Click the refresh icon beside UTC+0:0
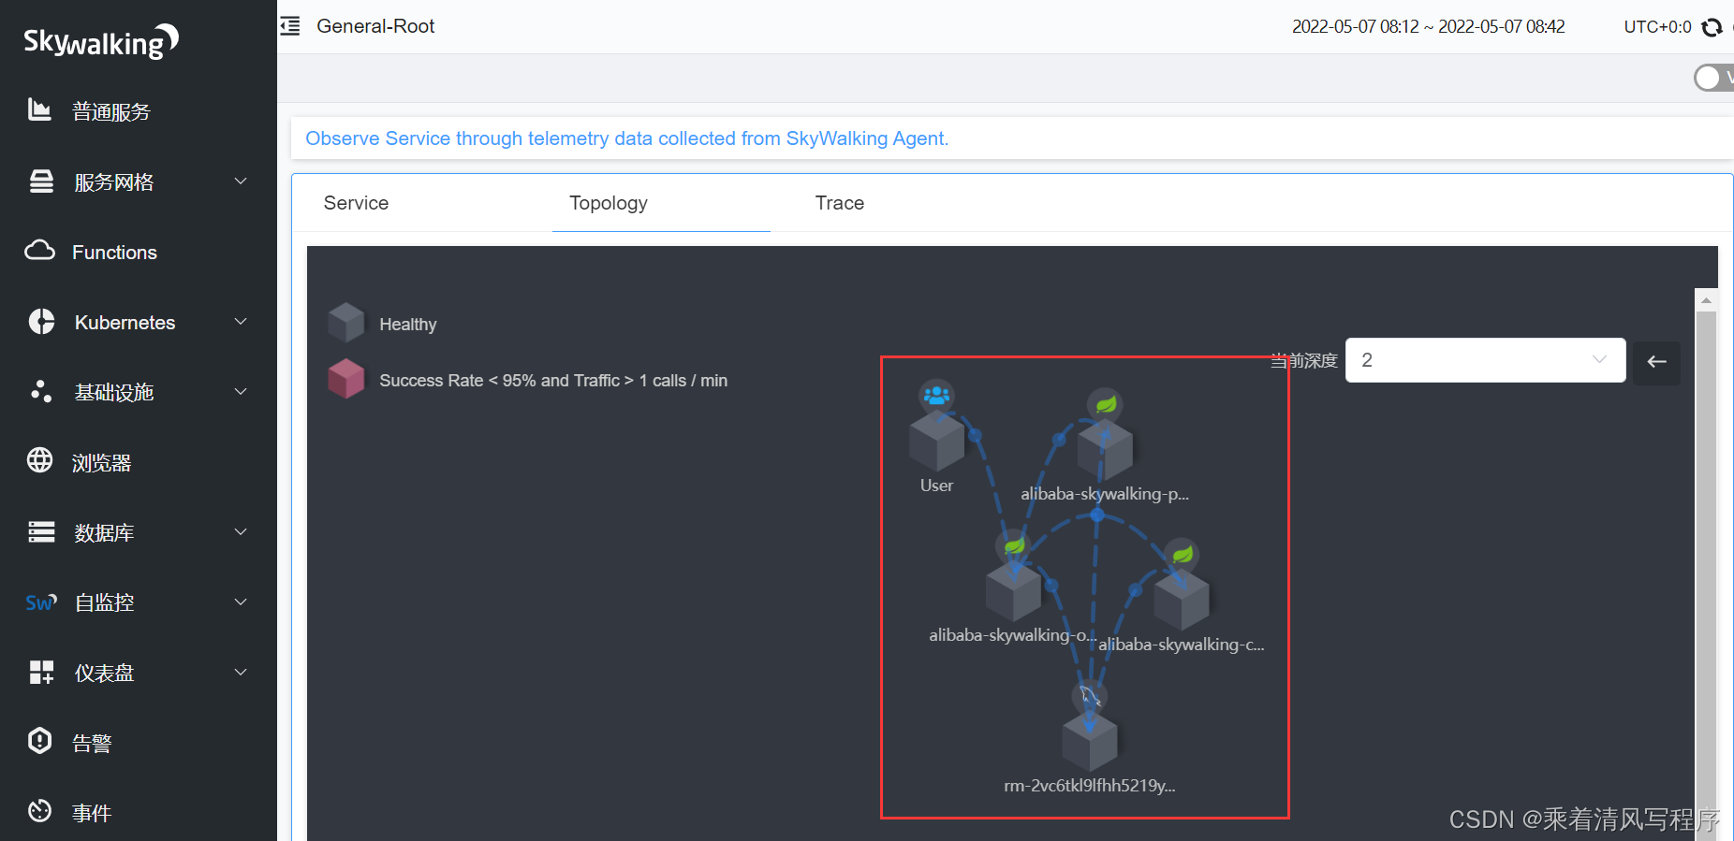The width and height of the screenshot is (1734, 841). coord(1712,27)
